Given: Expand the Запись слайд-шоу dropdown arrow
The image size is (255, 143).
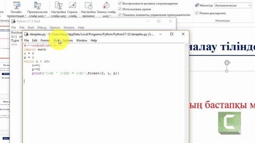Looking at the screenshot, I should click(x=110, y=16).
